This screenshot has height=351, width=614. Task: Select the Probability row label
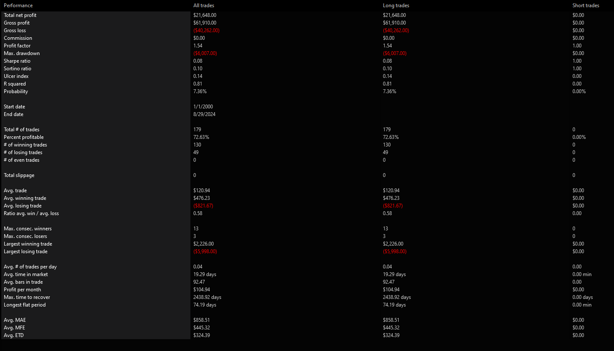click(x=16, y=91)
